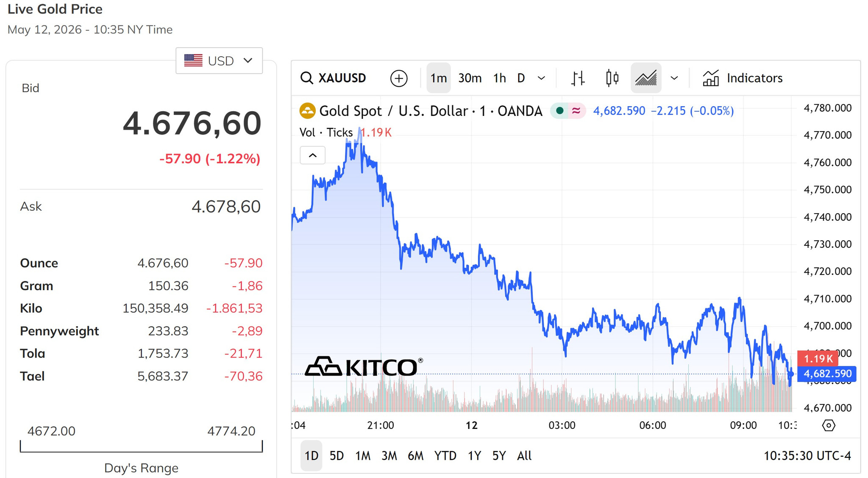Select the 1m interval
The image size is (868, 478).
coord(438,78)
